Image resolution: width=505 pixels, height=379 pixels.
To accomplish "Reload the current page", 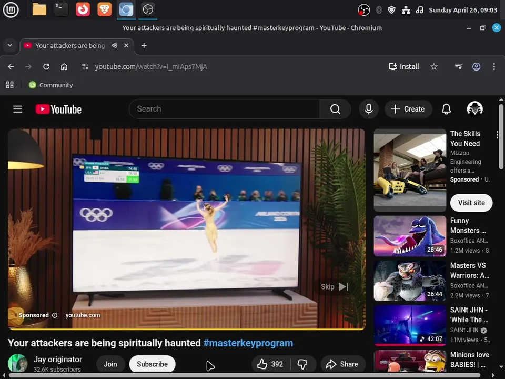I will click(x=46, y=67).
